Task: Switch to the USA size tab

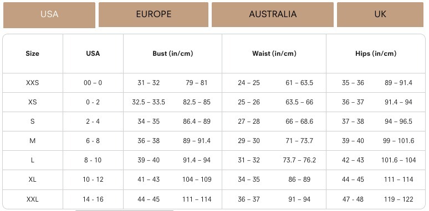Action: 49,15
